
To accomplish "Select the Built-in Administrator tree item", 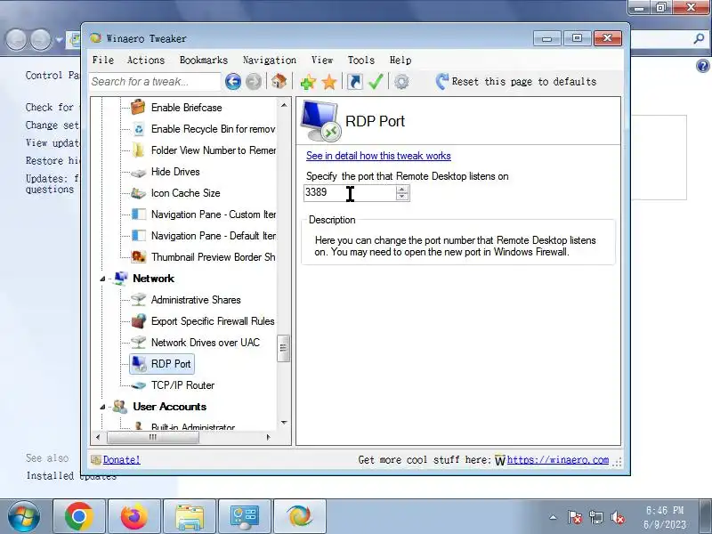I will click(x=193, y=427).
